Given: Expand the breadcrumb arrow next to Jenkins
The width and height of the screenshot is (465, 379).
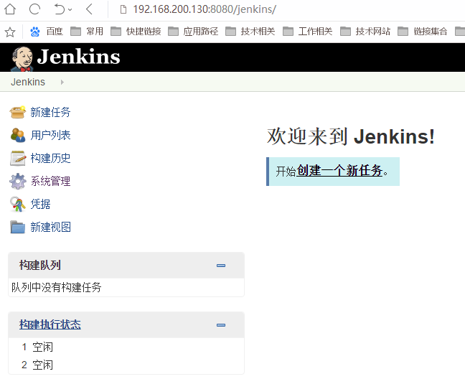Looking at the screenshot, I should pos(62,82).
